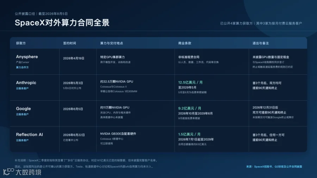The height and width of the screenshot is (178, 317).
Task: Click the note "具体数据中心未披露"
Action: coord(112,117)
